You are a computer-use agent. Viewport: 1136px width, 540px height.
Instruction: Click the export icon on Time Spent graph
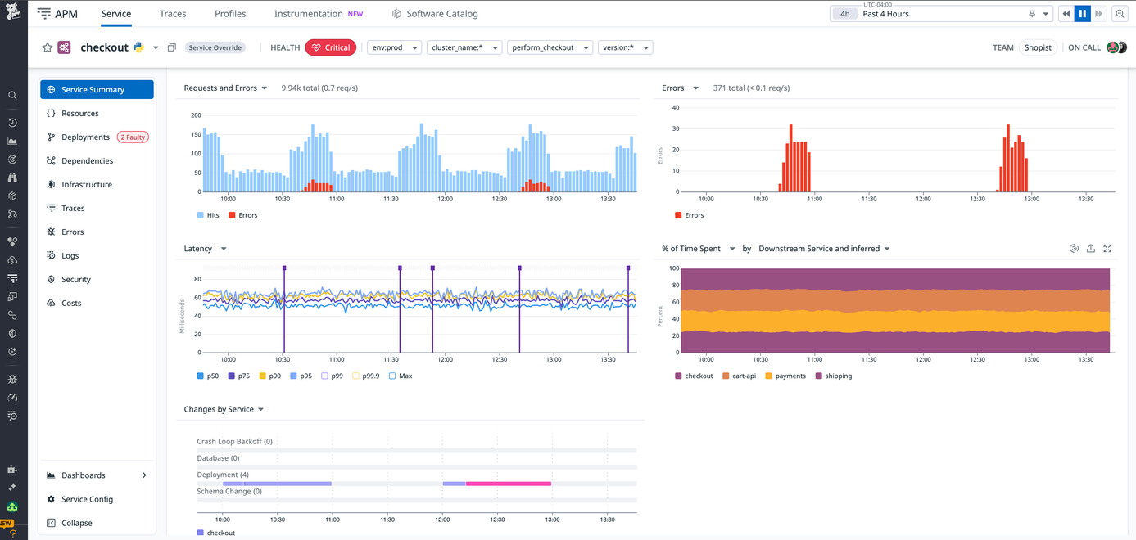[1091, 249]
